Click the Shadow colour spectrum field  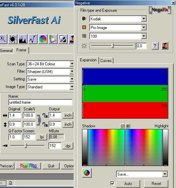[x=106, y=147]
